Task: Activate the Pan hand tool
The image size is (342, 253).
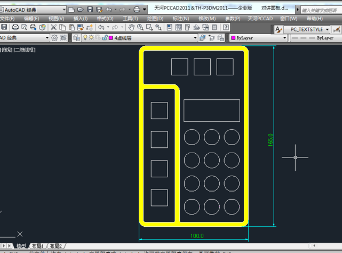Action: [131, 27]
